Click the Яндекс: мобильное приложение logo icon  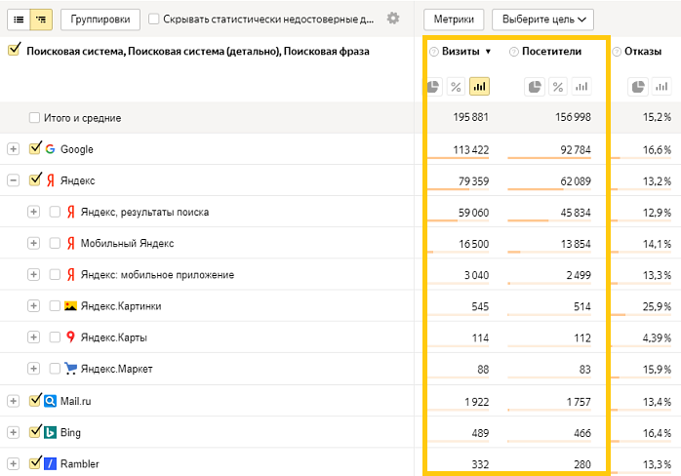tap(71, 274)
